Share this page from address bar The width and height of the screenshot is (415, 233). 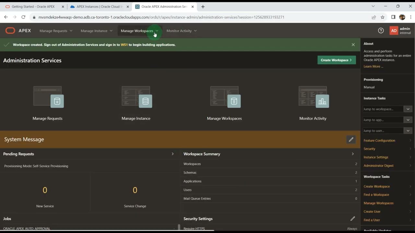coord(374,17)
